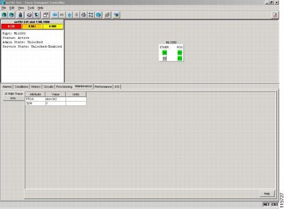Click the second globe toolbar icon
Image resolution: width=284 pixels, height=209 pixels.
(x=12, y=15)
